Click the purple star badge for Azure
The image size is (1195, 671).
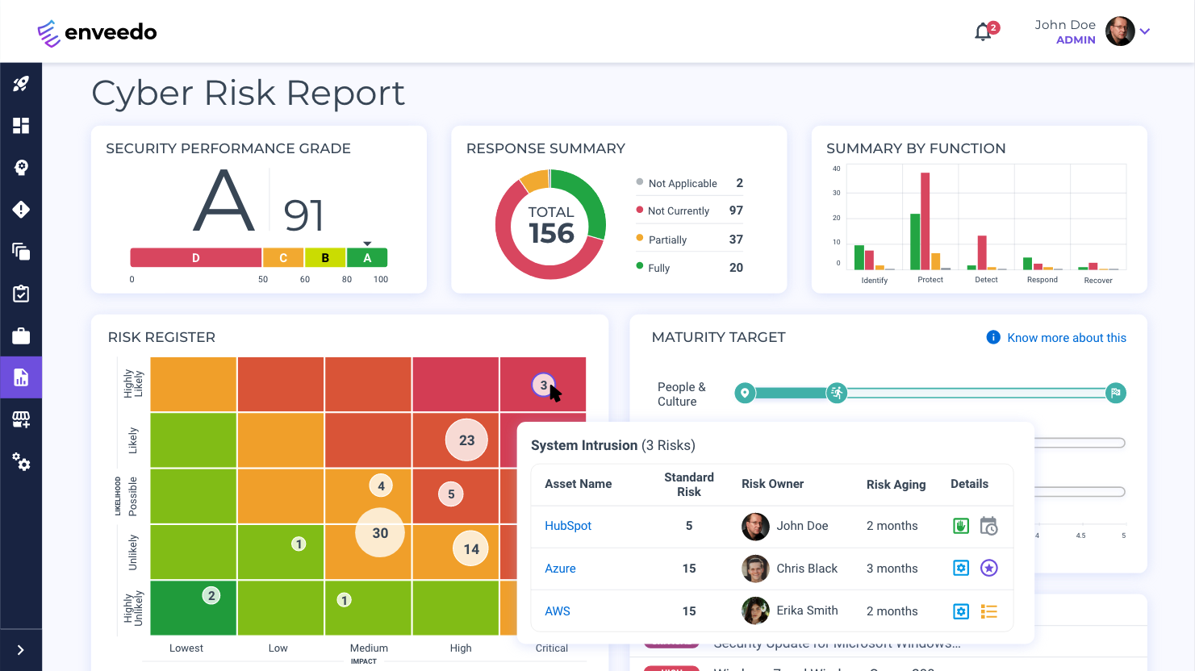(988, 568)
